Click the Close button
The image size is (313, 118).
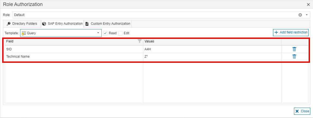click(302, 111)
